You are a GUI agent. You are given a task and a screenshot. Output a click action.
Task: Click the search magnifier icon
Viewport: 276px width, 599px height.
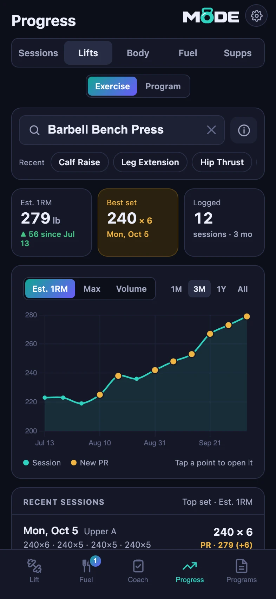click(34, 130)
